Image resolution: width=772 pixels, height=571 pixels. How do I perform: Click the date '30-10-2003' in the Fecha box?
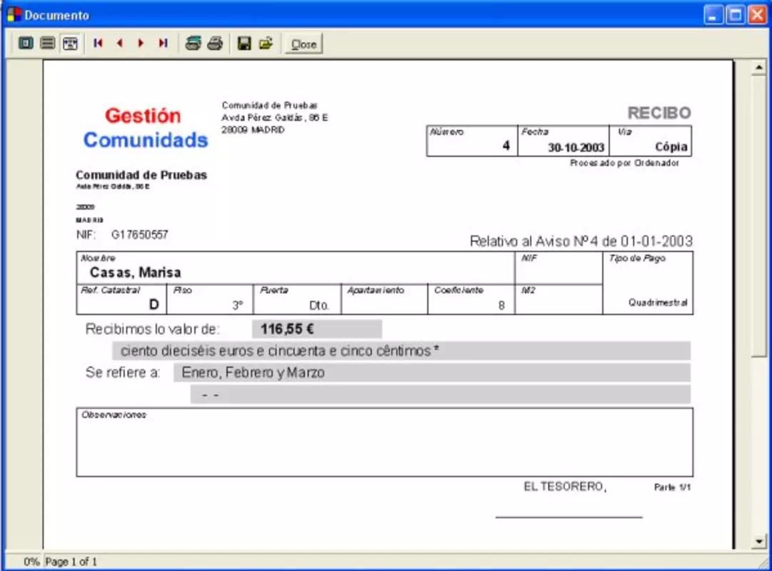(576, 147)
